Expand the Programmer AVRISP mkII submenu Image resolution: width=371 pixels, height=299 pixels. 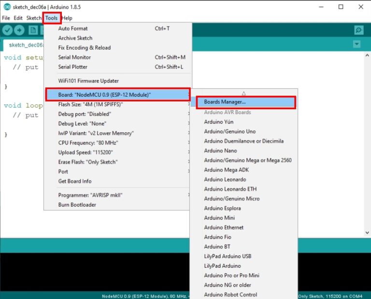coord(117,195)
